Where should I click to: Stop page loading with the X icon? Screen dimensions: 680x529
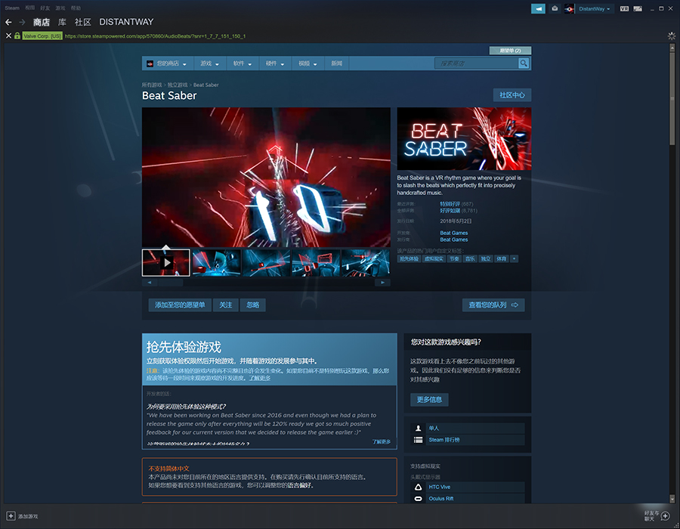(8, 36)
